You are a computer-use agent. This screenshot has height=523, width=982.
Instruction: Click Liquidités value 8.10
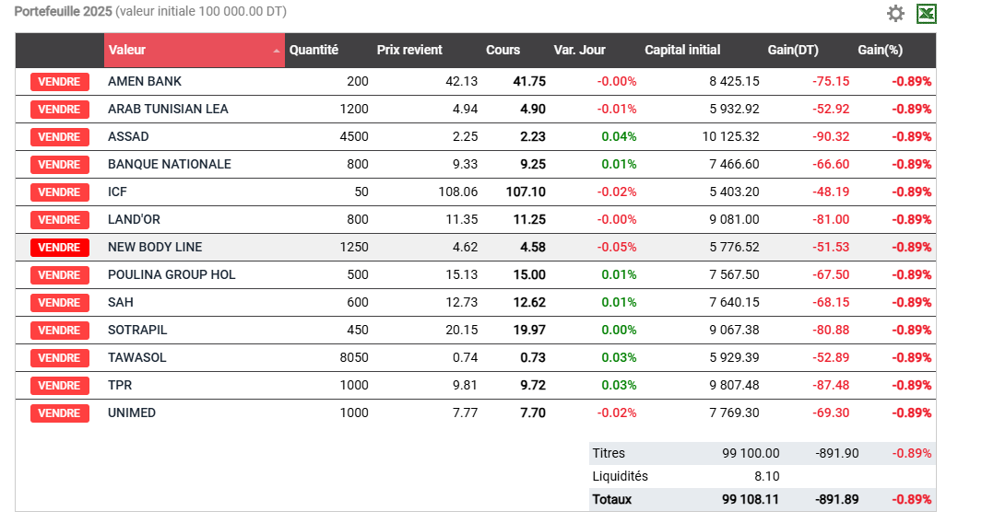click(x=766, y=476)
